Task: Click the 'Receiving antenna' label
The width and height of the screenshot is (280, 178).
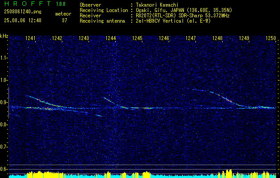Action: (x=102, y=21)
